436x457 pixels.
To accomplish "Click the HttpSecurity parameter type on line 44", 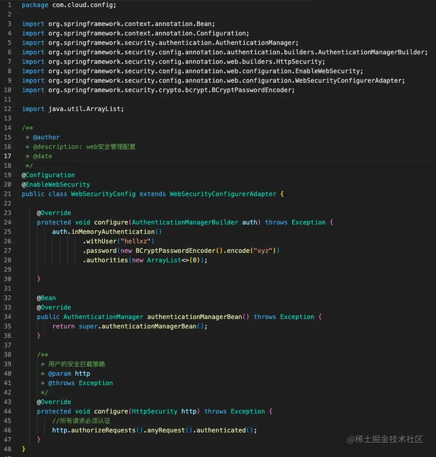I will 154,412.
